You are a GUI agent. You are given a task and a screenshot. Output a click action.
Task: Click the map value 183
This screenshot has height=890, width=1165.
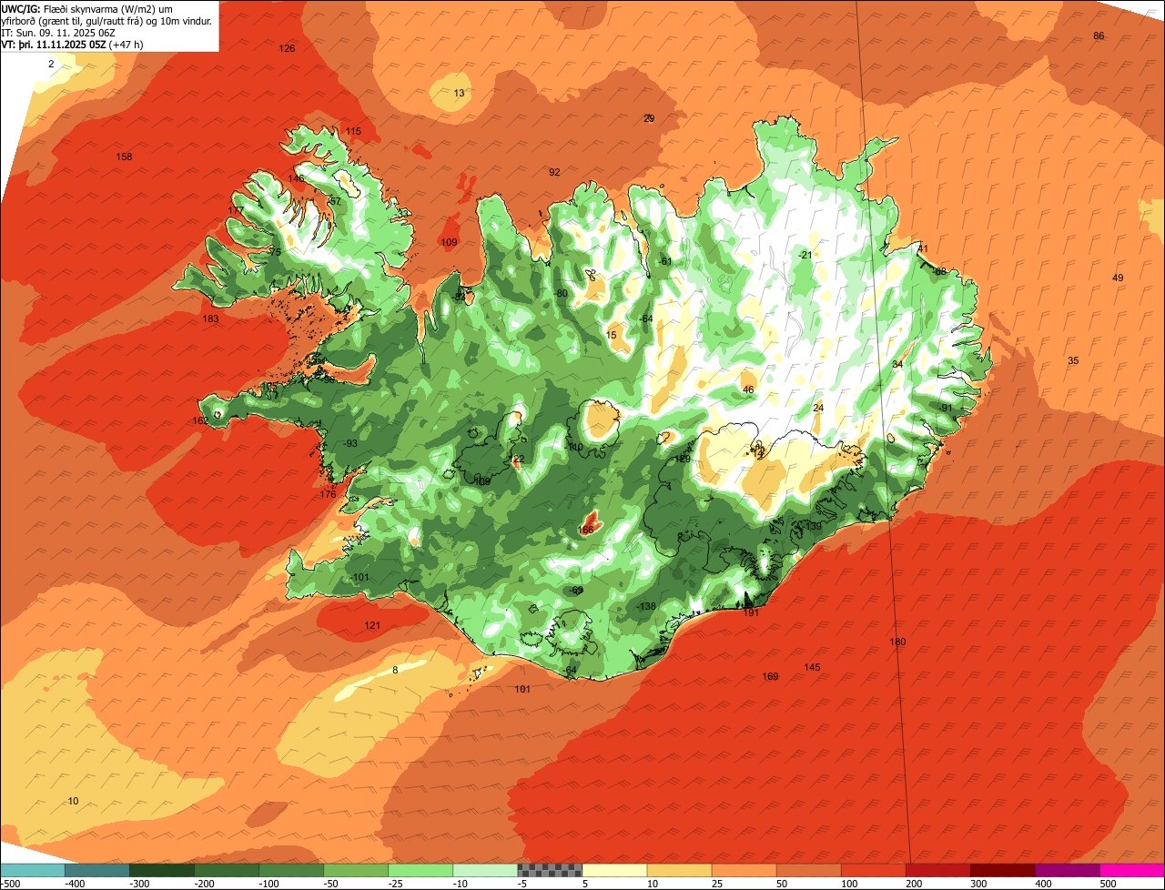pyautogui.click(x=210, y=319)
